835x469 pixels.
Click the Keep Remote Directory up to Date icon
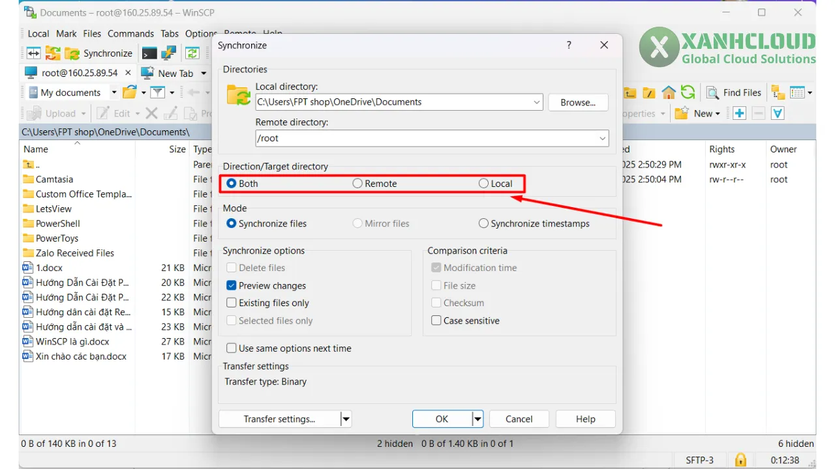53,53
